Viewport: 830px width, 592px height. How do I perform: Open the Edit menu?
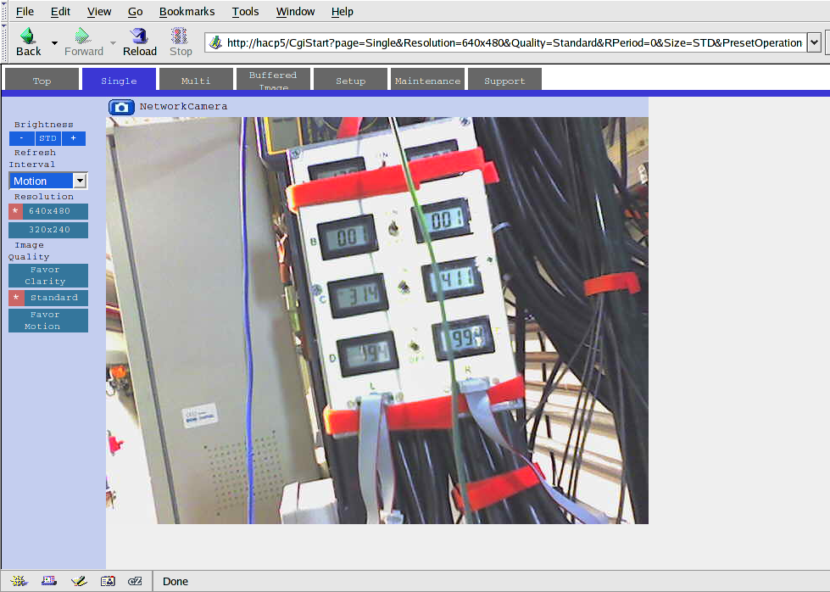coord(60,12)
